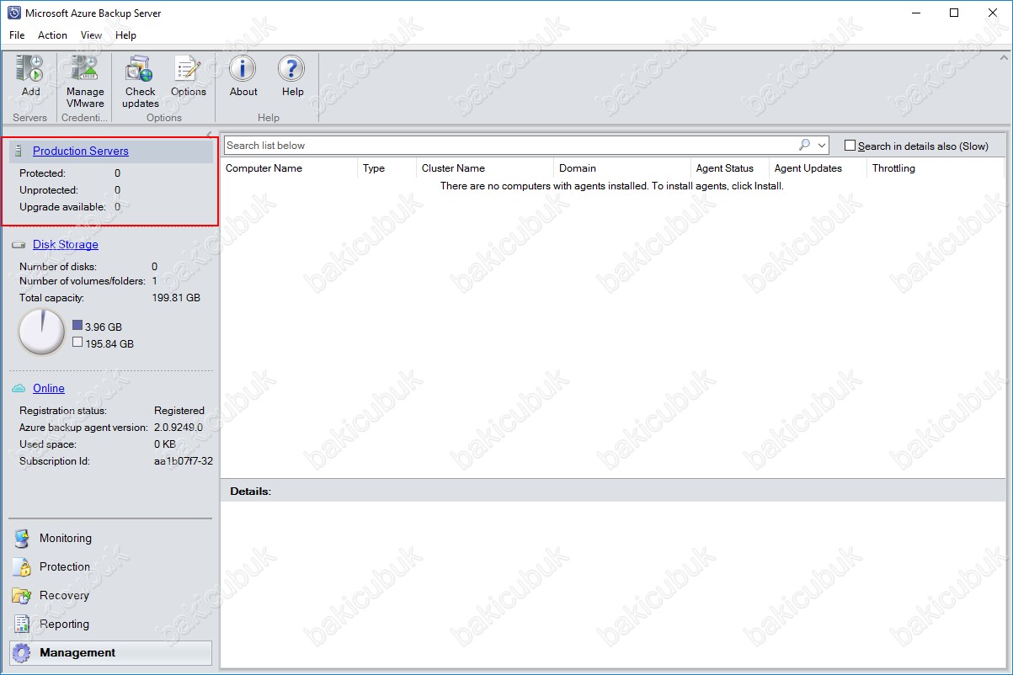The width and height of the screenshot is (1013, 675).
Task: Click total capacity value 199.81 GB
Action: click(177, 298)
